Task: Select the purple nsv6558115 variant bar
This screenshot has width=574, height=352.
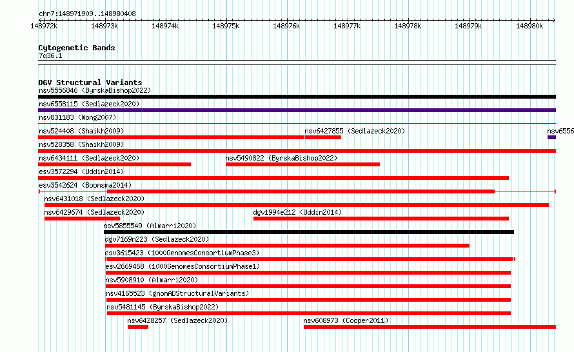Action: 297,110
